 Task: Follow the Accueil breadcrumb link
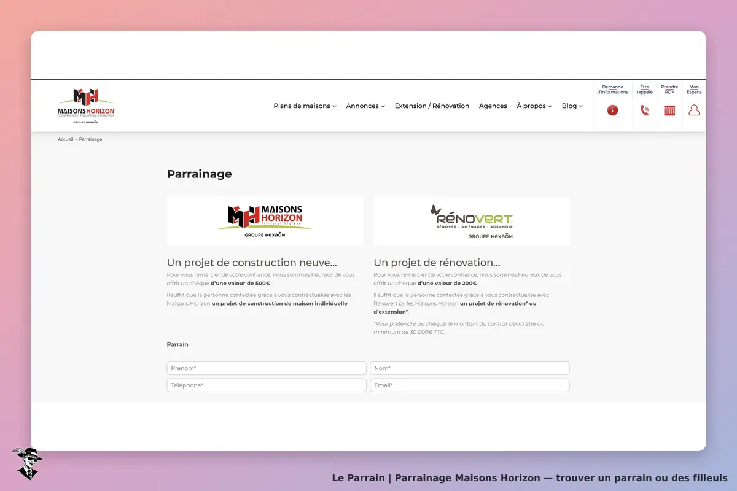click(66, 139)
